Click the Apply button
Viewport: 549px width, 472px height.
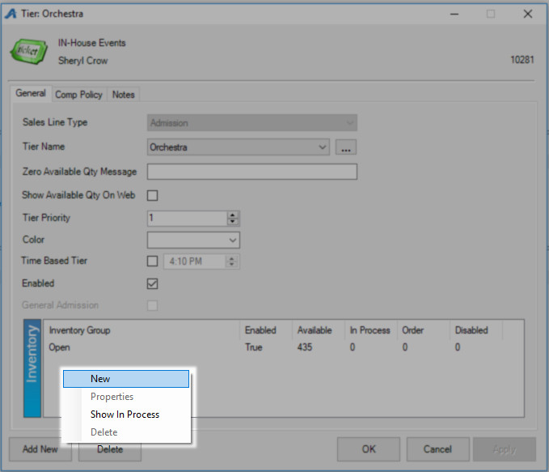(505, 449)
